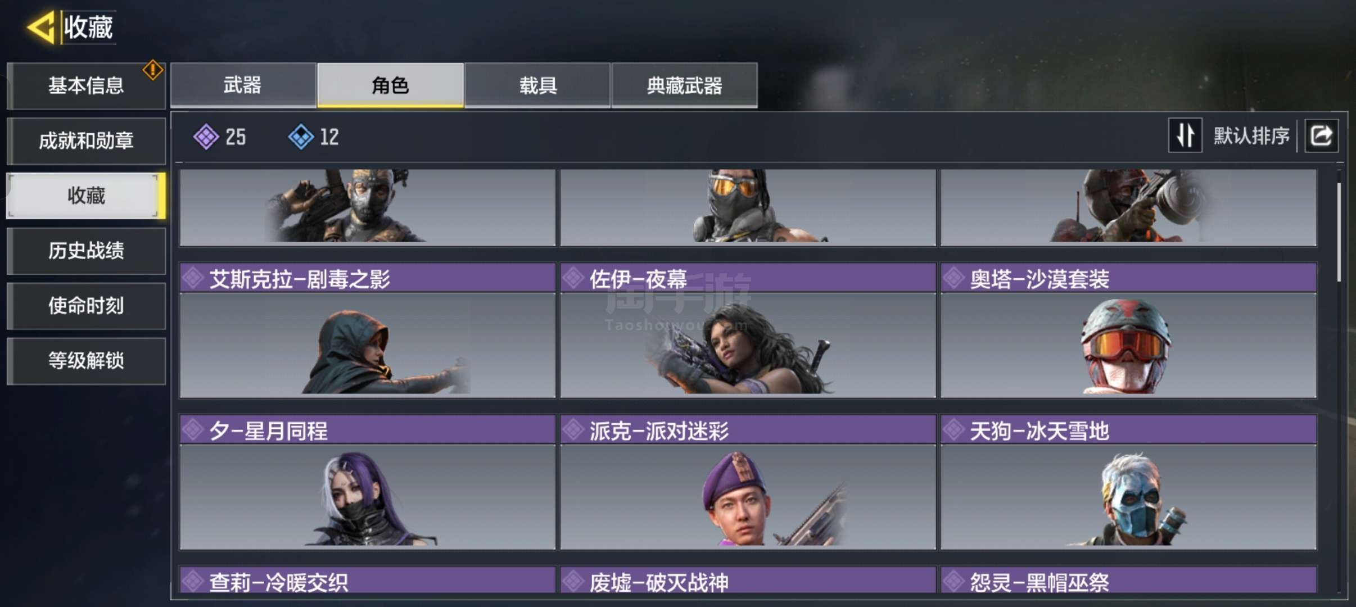This screenshot has width=1356, height=607.
Task: Select the 佐伊-夜幕 character card
Action: click(748, 330)
